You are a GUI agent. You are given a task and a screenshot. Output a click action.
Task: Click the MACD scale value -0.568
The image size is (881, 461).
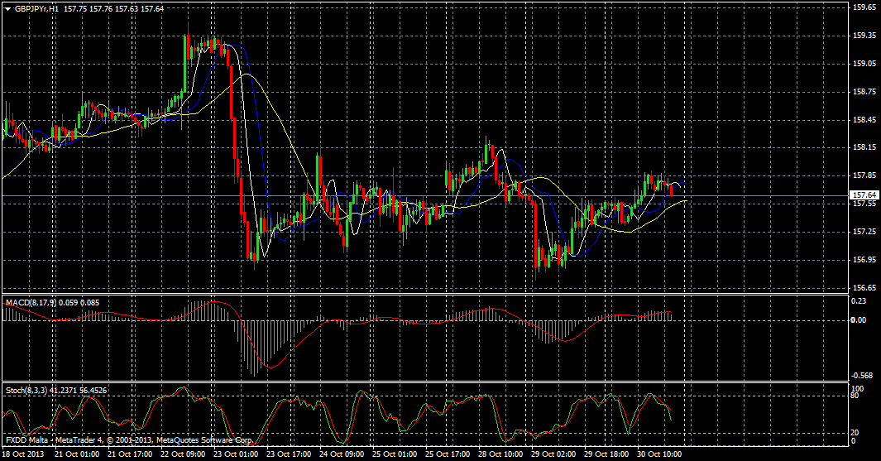tap(861, 376)
